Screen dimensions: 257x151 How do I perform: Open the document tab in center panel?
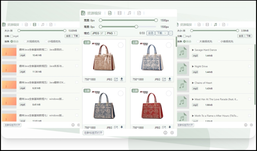coord(139,13)
